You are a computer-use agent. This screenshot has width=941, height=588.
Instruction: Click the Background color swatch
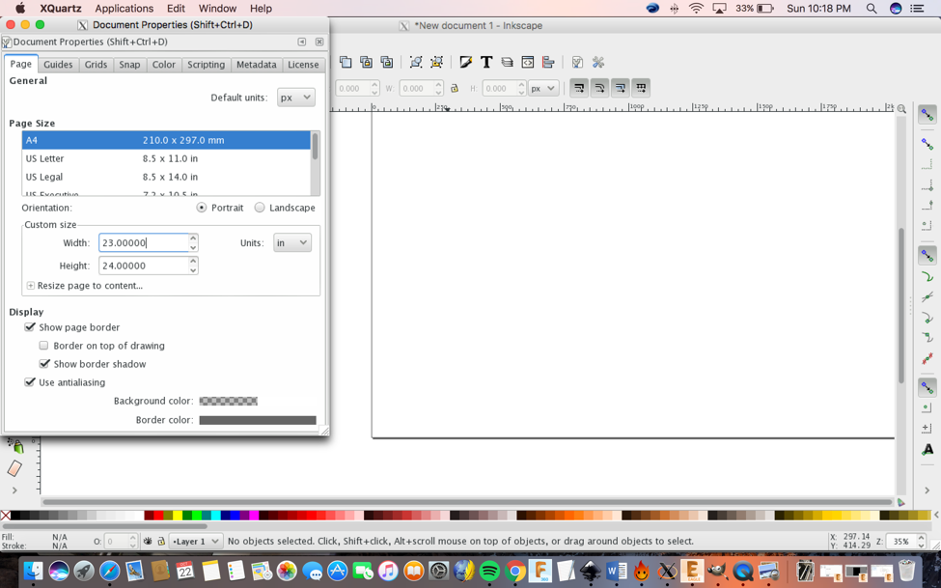coord(228,401)
